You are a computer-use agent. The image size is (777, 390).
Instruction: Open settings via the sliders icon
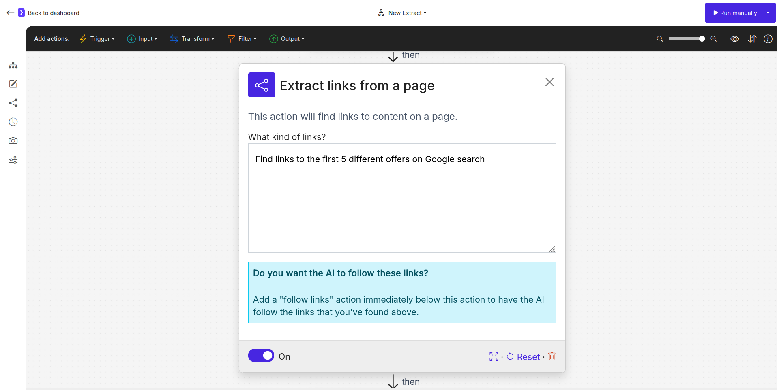click(13, 159)
